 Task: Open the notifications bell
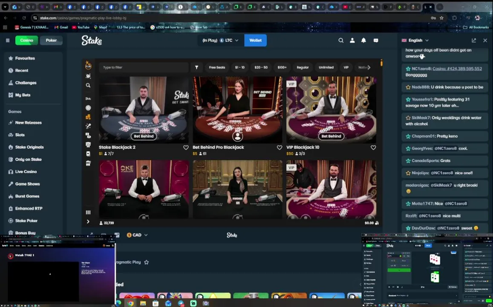[363, 40]
